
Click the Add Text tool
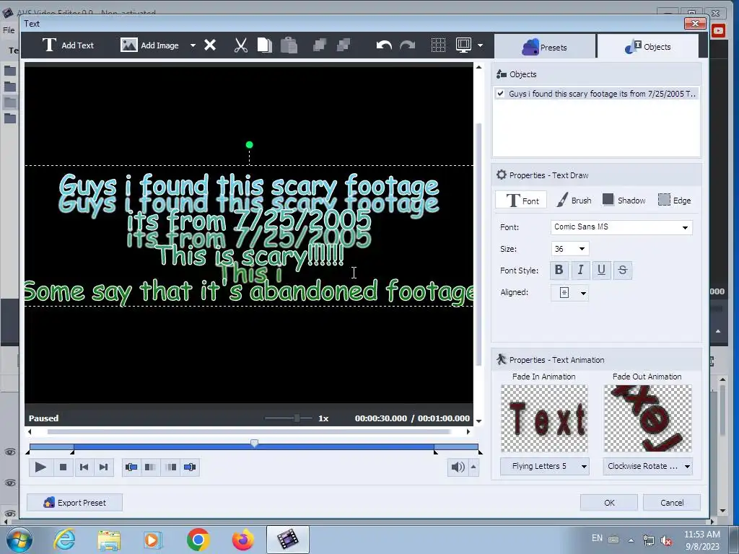[x=69, y=45]
